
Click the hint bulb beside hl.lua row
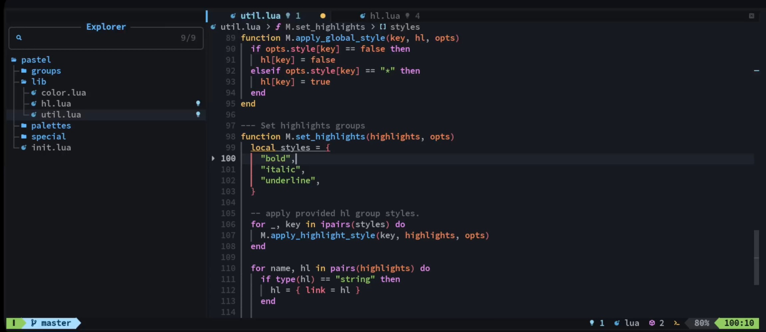click(x=198, y=104)
